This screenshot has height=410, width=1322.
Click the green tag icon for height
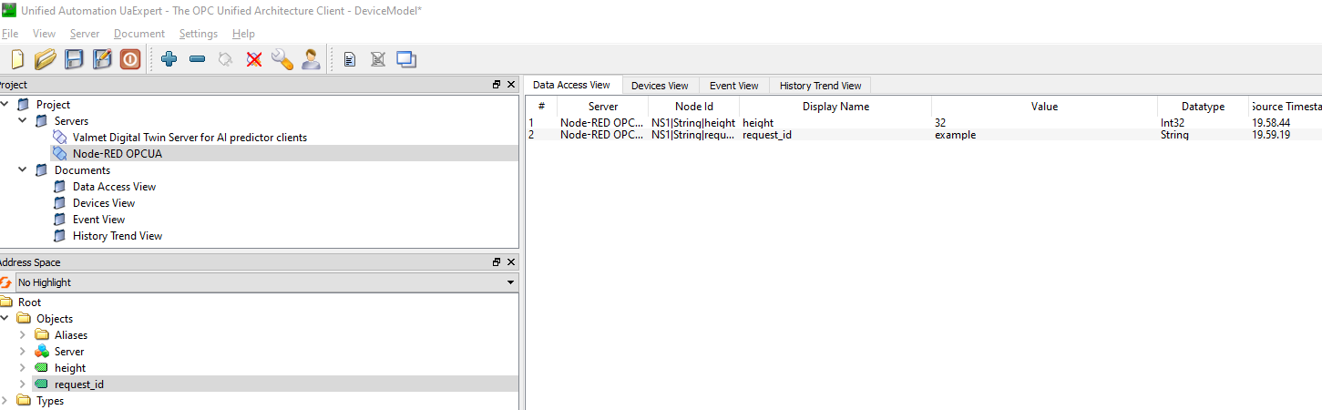[41, 368]
